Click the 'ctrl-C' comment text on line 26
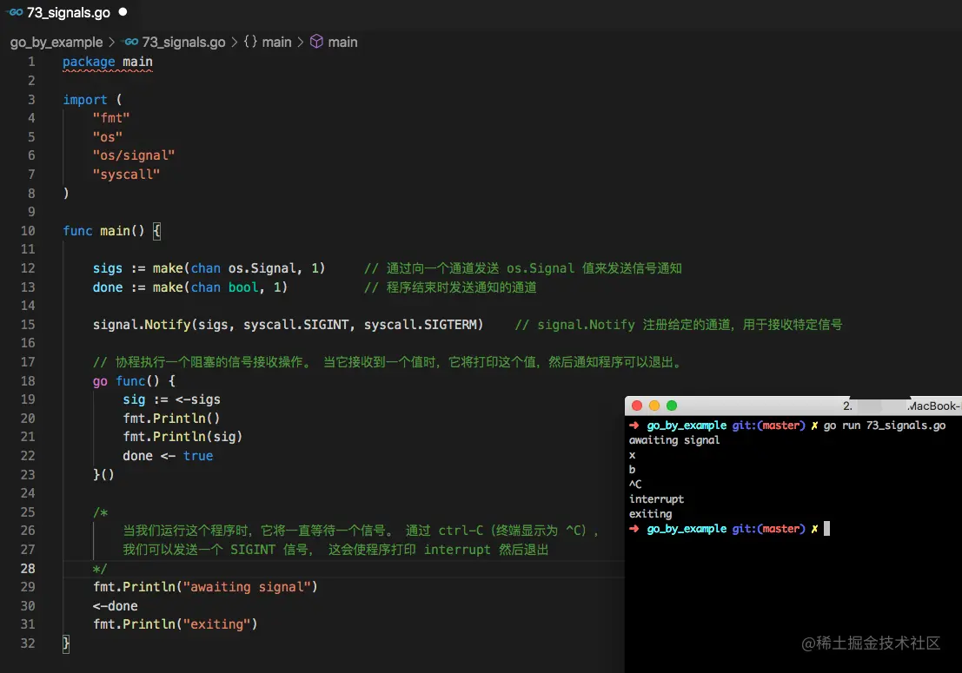The height and width of the screenshot is (673, 962). pyautogui.click(x=461, y=531)
